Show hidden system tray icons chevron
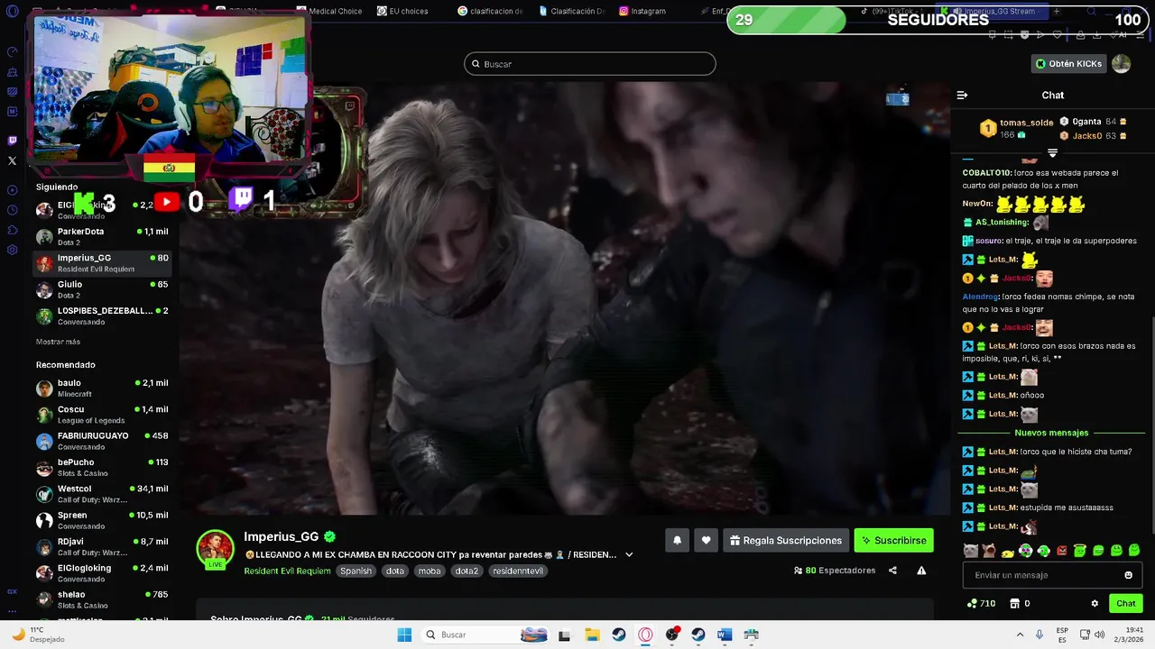This screenshot has height=649, width=1155. [1020, 635]
